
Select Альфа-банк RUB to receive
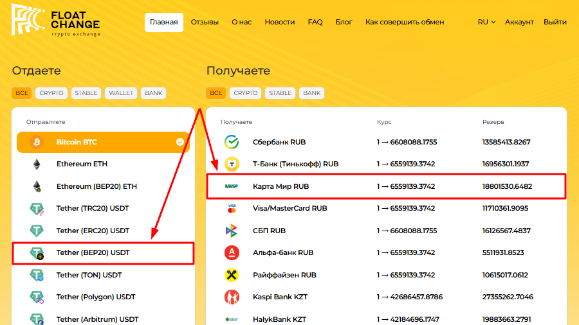[386, 253]
